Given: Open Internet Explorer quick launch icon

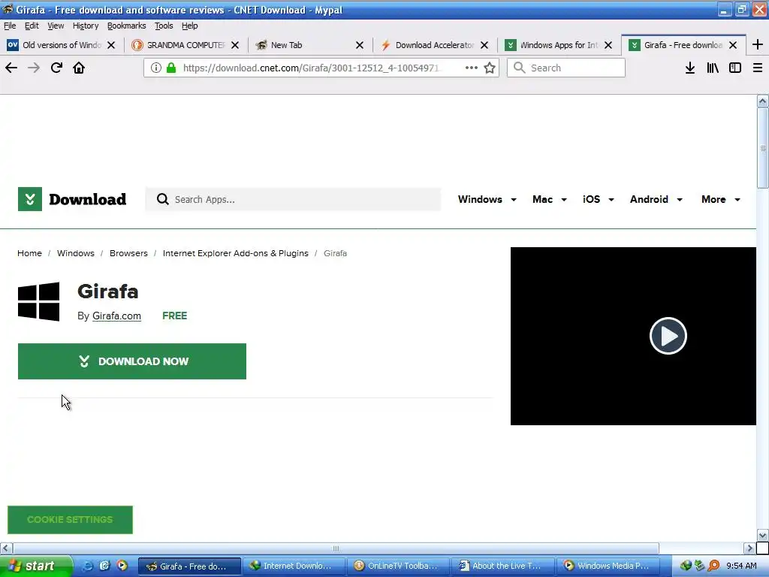Looking at the screenshot, I should point(87,566).
